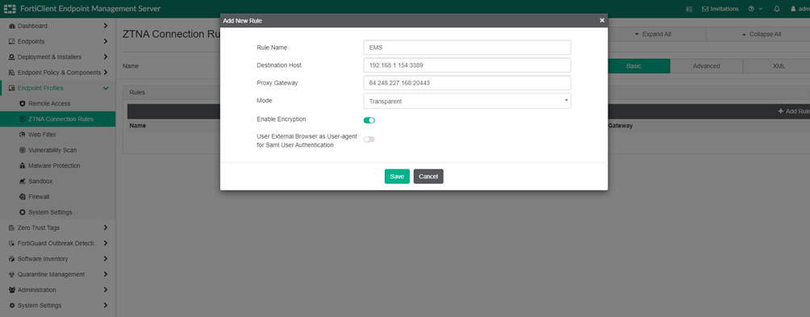Click the Software Inventory icon

click(x=12, y=259)
